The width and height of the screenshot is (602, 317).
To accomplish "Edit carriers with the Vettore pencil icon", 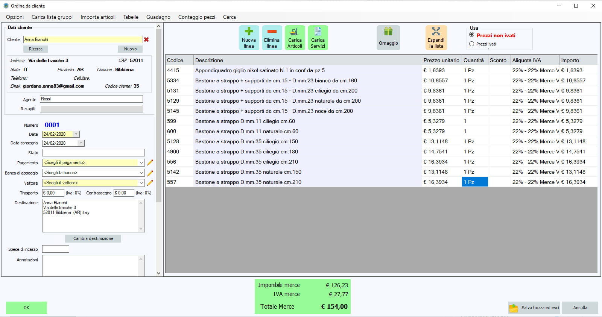I will click(x=150, y=183).
